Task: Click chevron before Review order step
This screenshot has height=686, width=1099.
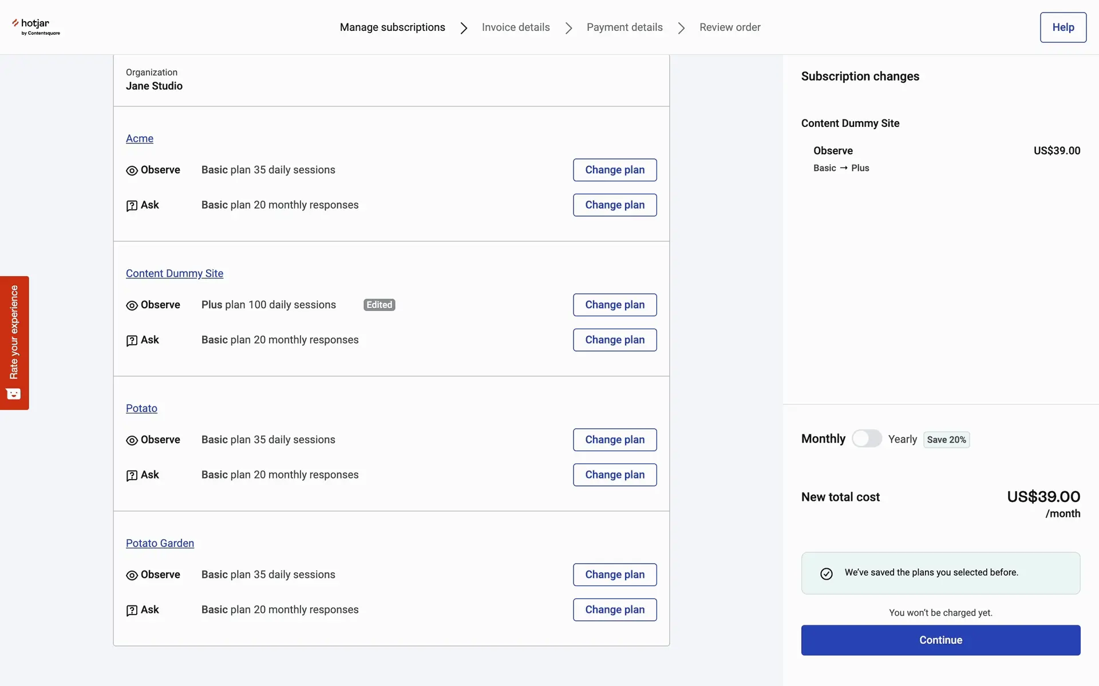Action: coord(681,28)
